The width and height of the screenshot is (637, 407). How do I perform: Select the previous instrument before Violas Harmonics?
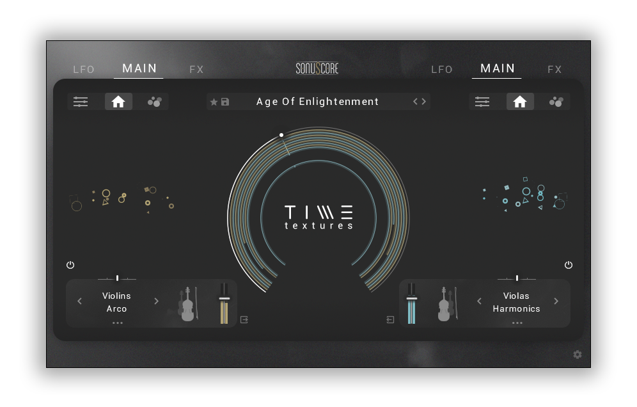coord(478,301)
